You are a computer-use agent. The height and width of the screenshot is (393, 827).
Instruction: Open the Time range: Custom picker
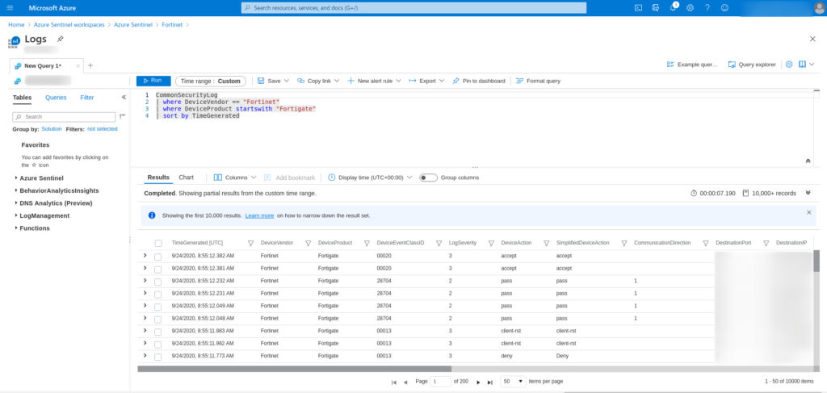(211, 82)
